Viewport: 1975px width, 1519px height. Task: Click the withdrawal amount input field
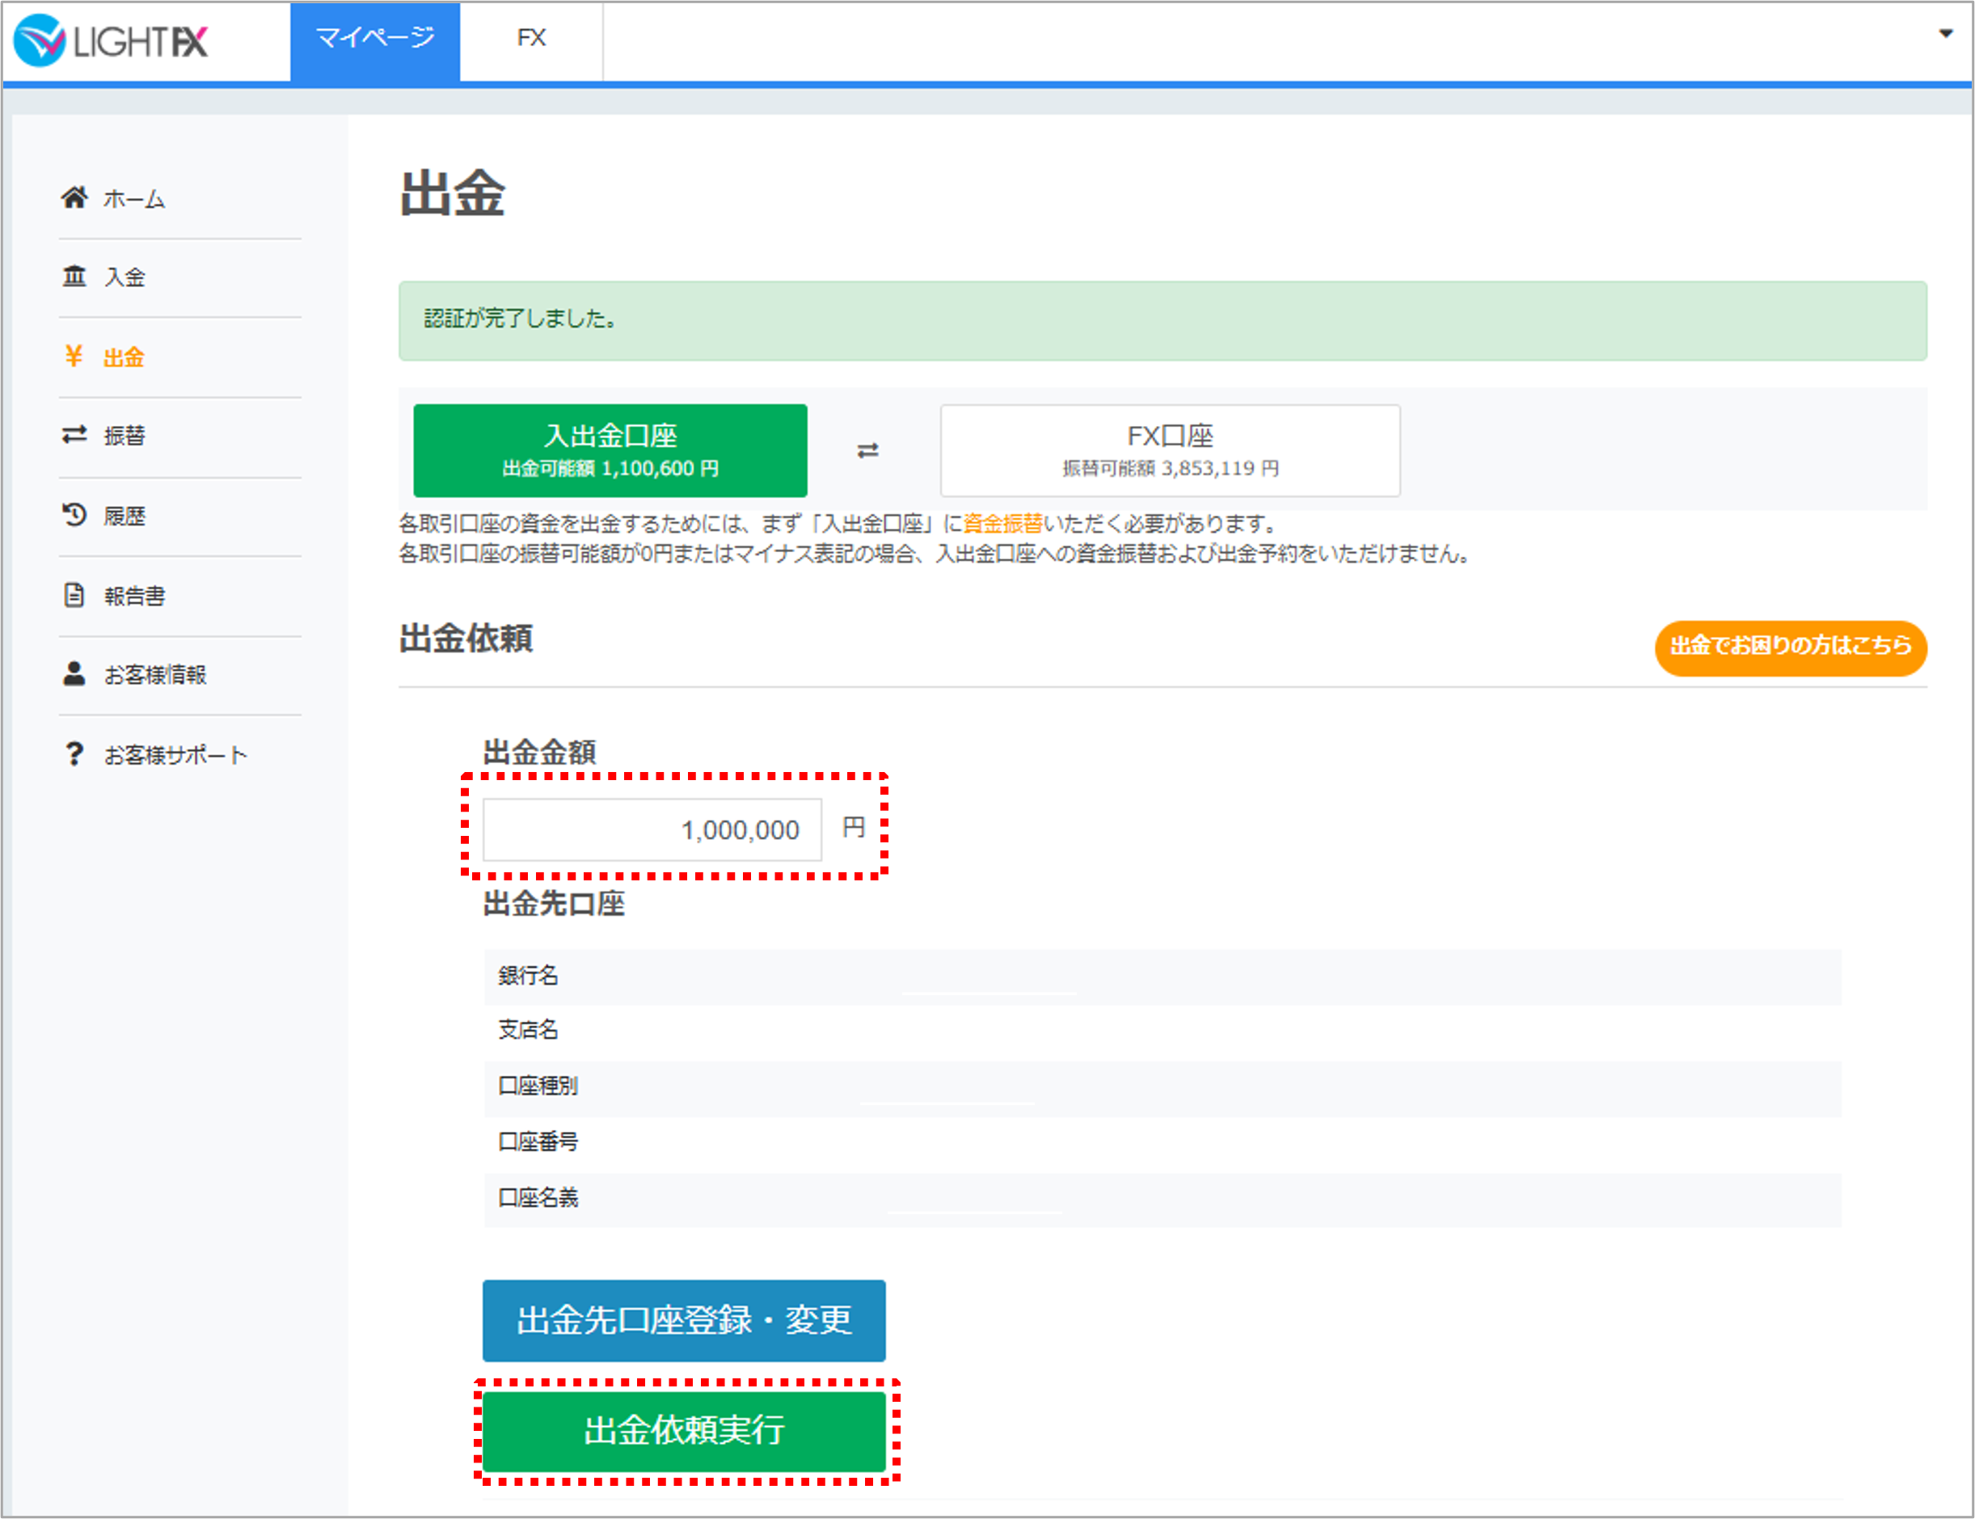(653, 829)
